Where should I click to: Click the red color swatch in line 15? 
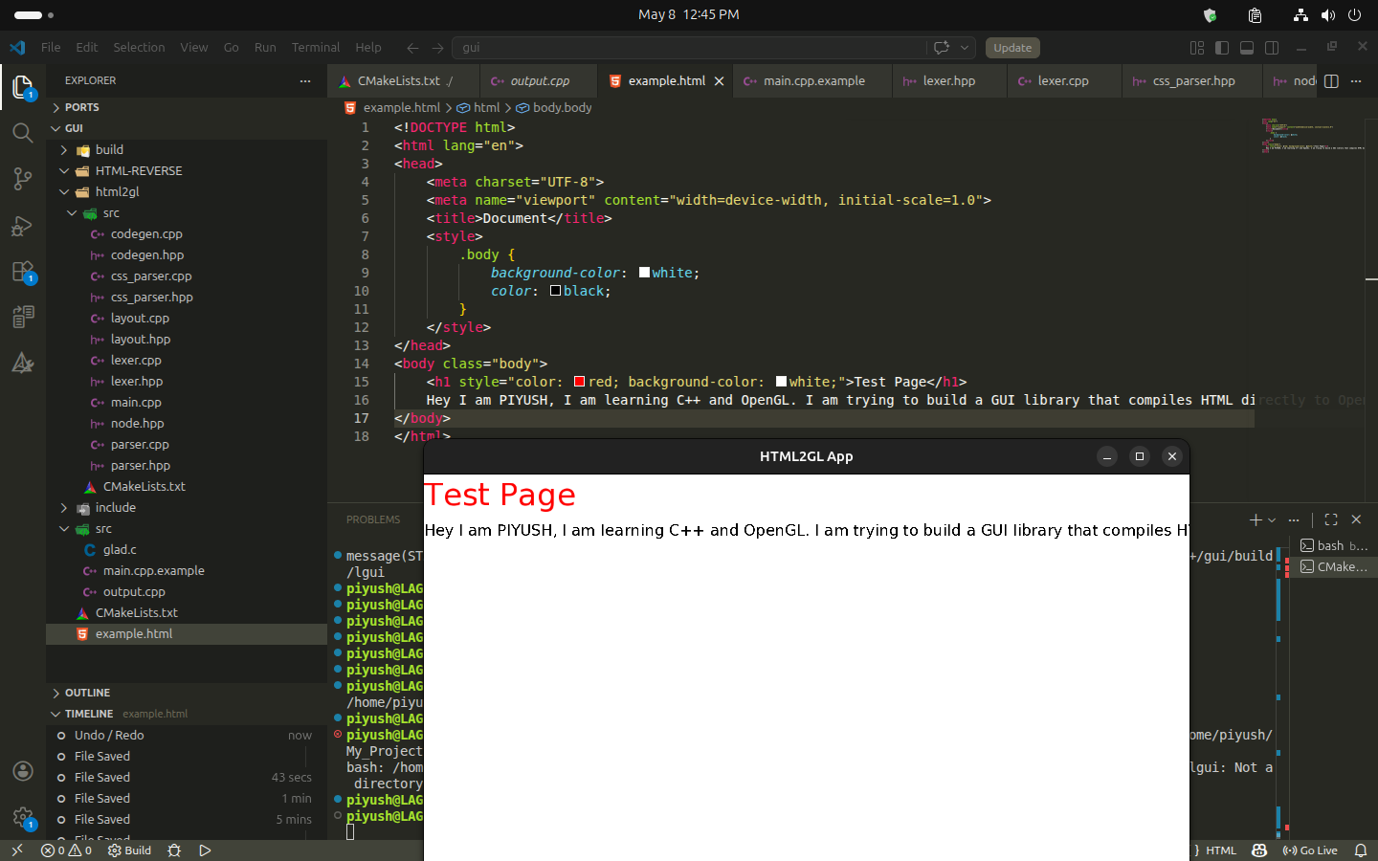click(580, 382)
